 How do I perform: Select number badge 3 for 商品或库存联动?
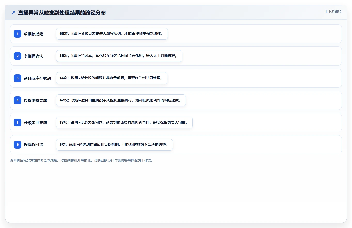click(x=18, y=78)
